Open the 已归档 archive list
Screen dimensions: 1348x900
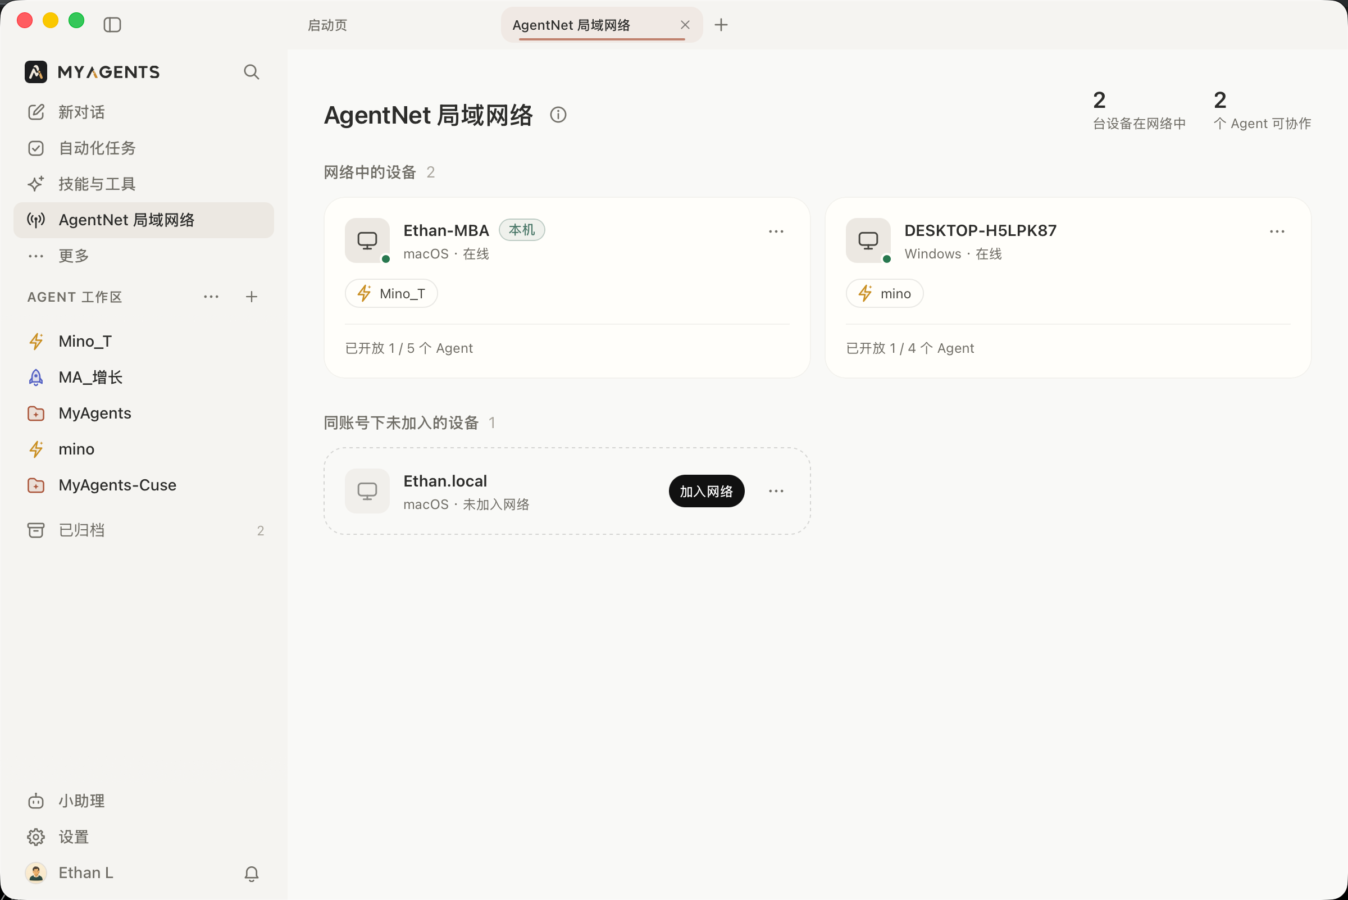pos(143,530)
